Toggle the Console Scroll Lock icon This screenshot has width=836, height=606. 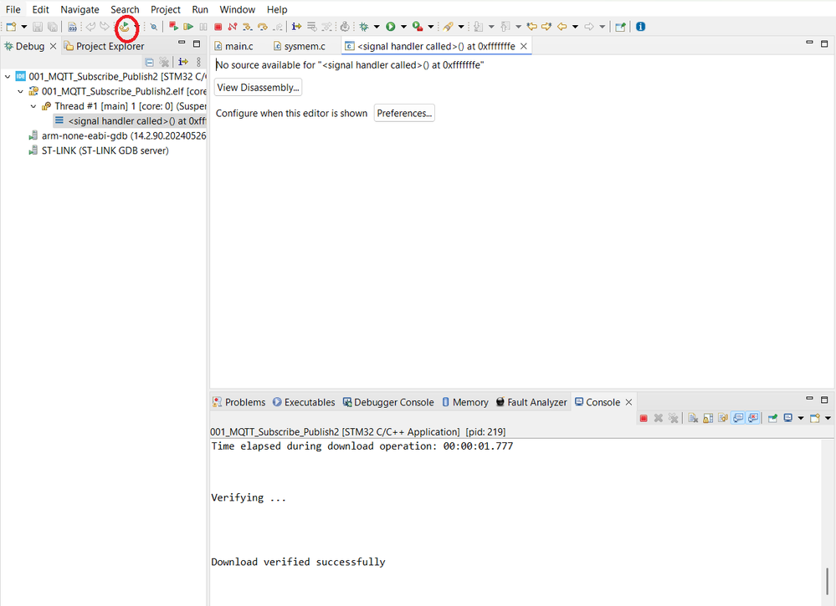point(708,418)
